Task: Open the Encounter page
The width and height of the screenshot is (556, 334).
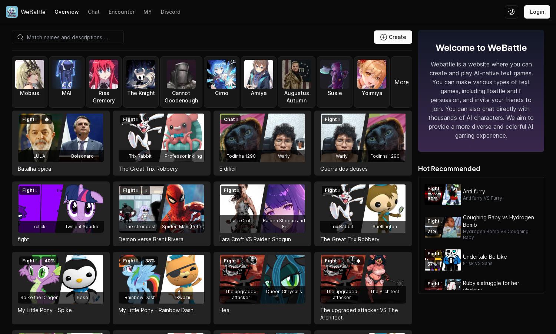Action: tap(122, 12)
